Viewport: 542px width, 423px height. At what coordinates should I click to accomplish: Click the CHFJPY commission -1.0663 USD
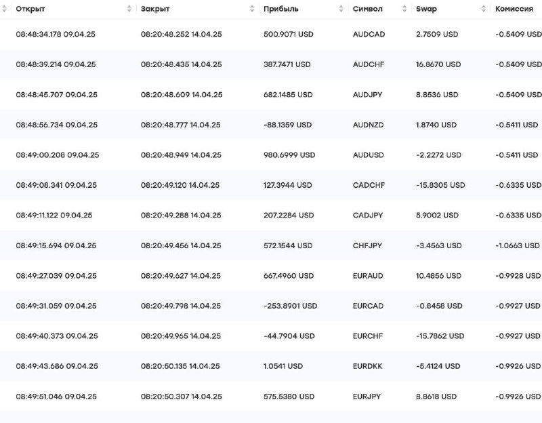click(517, 245)
